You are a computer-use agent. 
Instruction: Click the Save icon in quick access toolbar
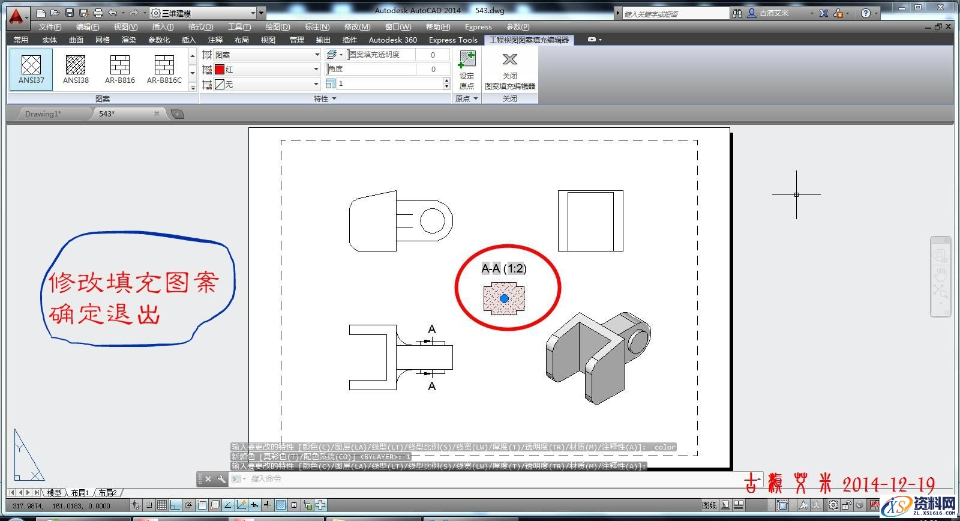point(70,13)
